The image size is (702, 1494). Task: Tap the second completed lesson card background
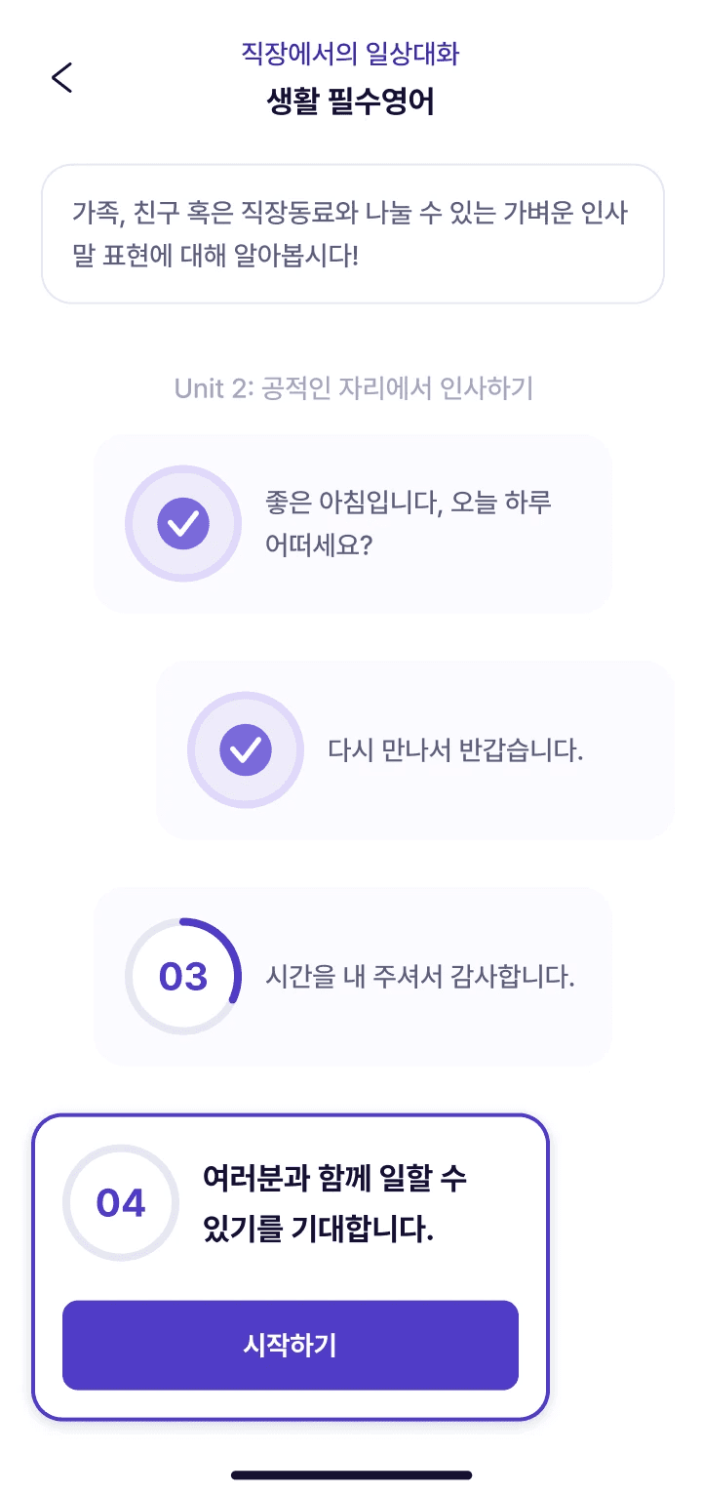tap(415, 750)
